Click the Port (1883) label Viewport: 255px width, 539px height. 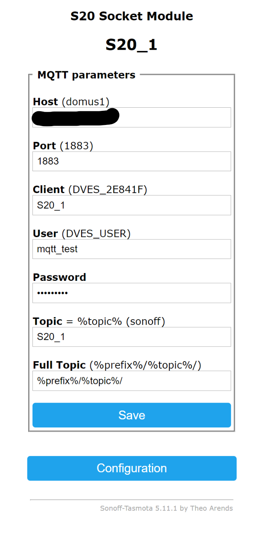63,146
